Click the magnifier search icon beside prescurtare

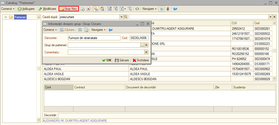pos(126,17)
